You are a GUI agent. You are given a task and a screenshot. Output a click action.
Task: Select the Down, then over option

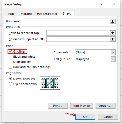pyautogui.click(x=10, y=79)
